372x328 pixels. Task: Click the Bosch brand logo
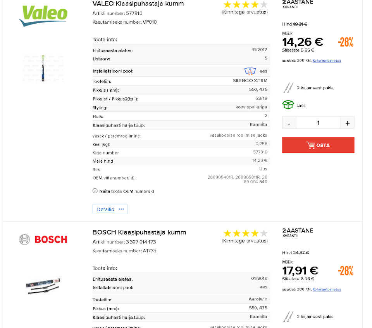43,239
